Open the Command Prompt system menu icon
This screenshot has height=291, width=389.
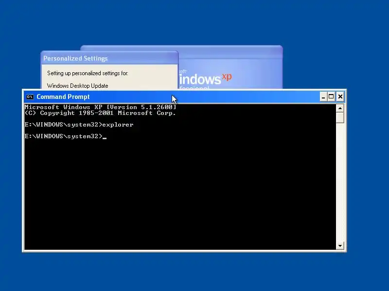[30, 97]
